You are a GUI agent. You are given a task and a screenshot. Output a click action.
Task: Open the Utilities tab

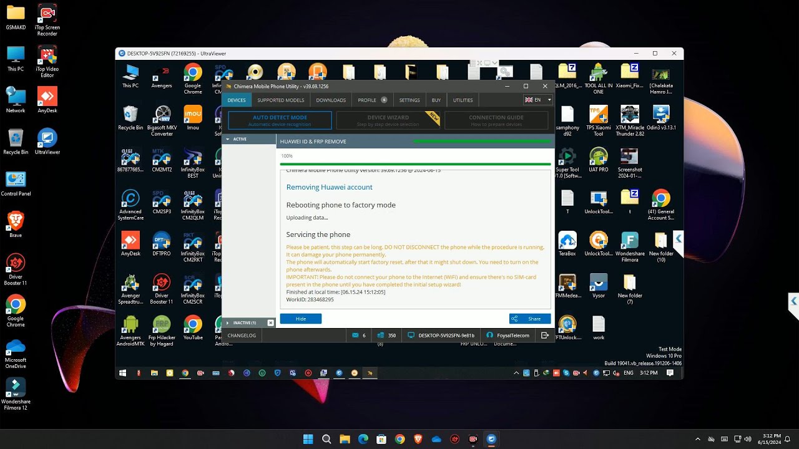tap(463, 100)
